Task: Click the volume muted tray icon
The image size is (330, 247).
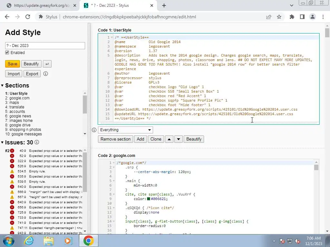Action: coord(297,241)
